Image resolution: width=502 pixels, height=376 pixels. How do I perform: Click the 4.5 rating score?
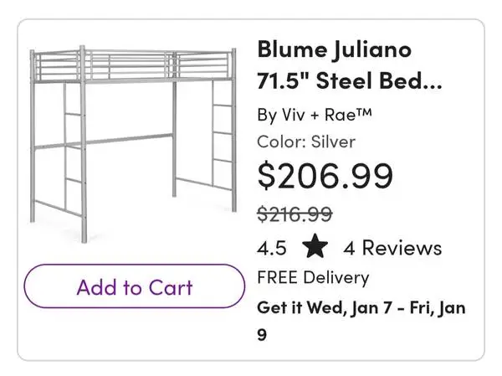[272, 248]
